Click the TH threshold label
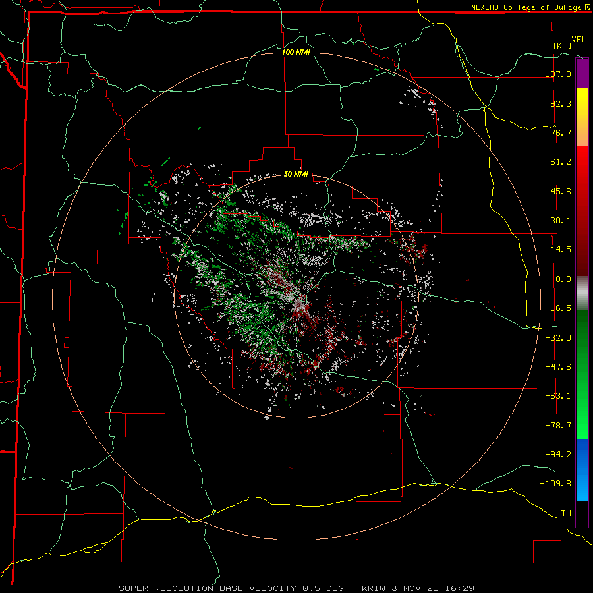 tap(566, 513)
